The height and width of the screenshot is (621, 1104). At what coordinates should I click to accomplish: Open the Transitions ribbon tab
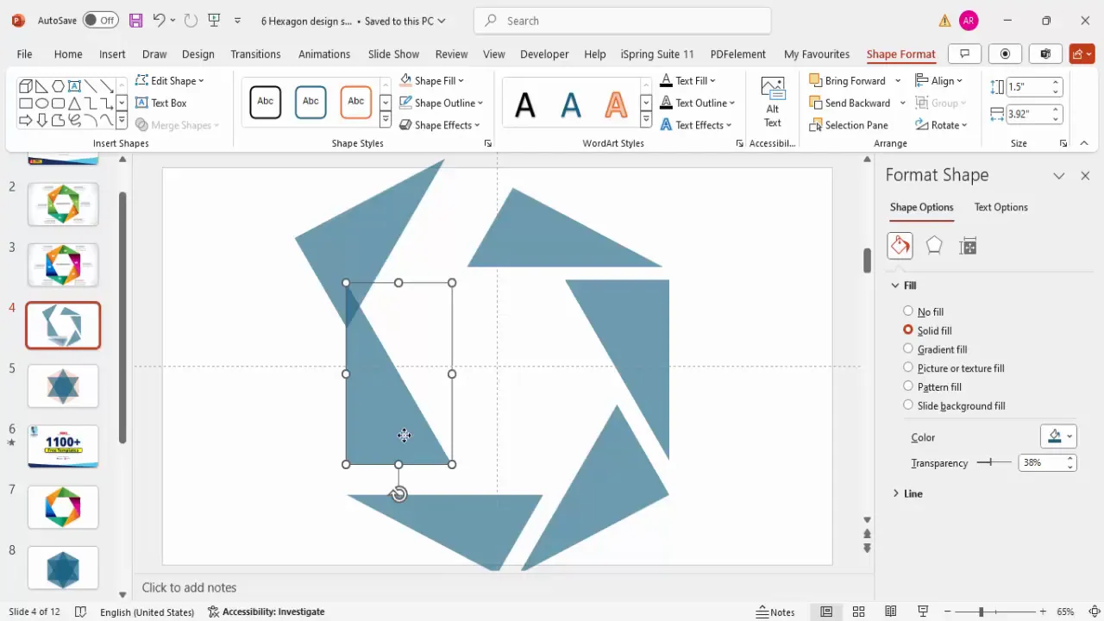pos(255,53)
